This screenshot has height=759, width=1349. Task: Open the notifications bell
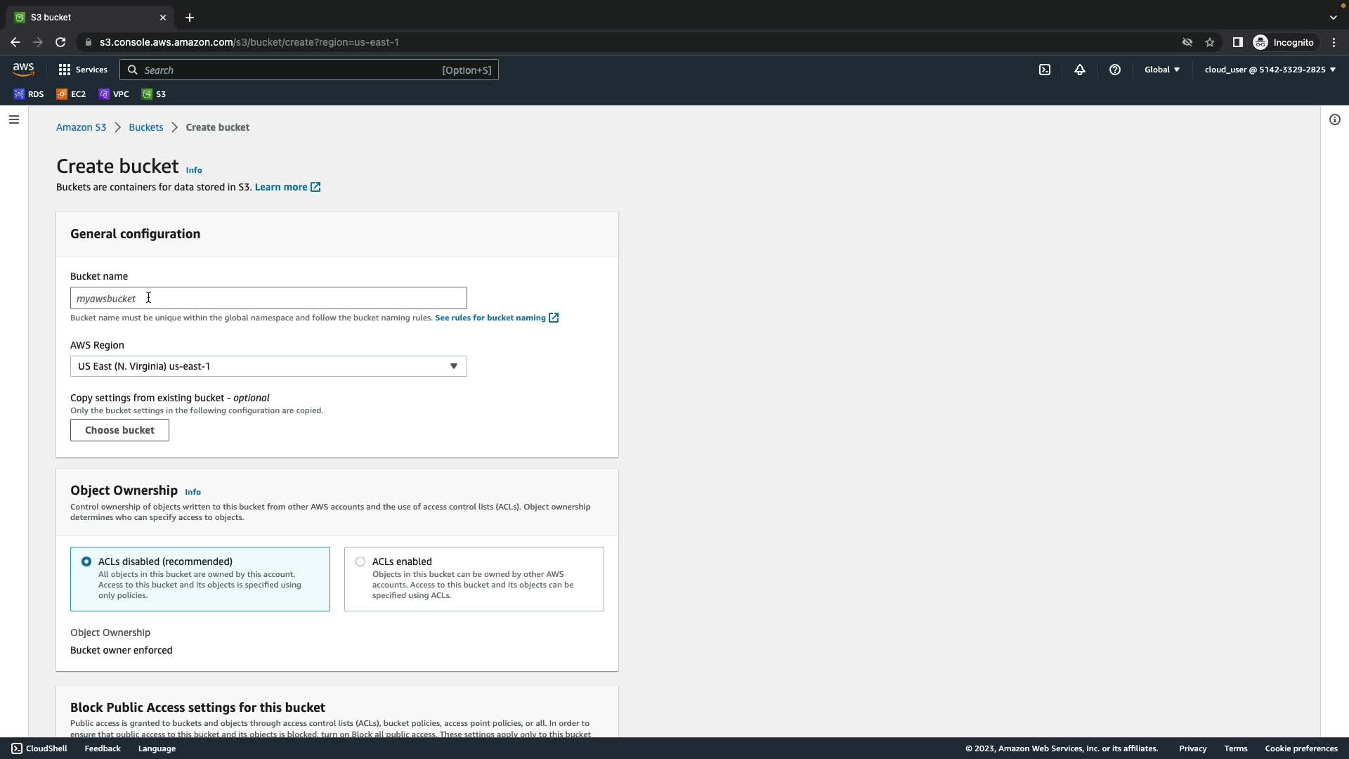(1080, 70)
